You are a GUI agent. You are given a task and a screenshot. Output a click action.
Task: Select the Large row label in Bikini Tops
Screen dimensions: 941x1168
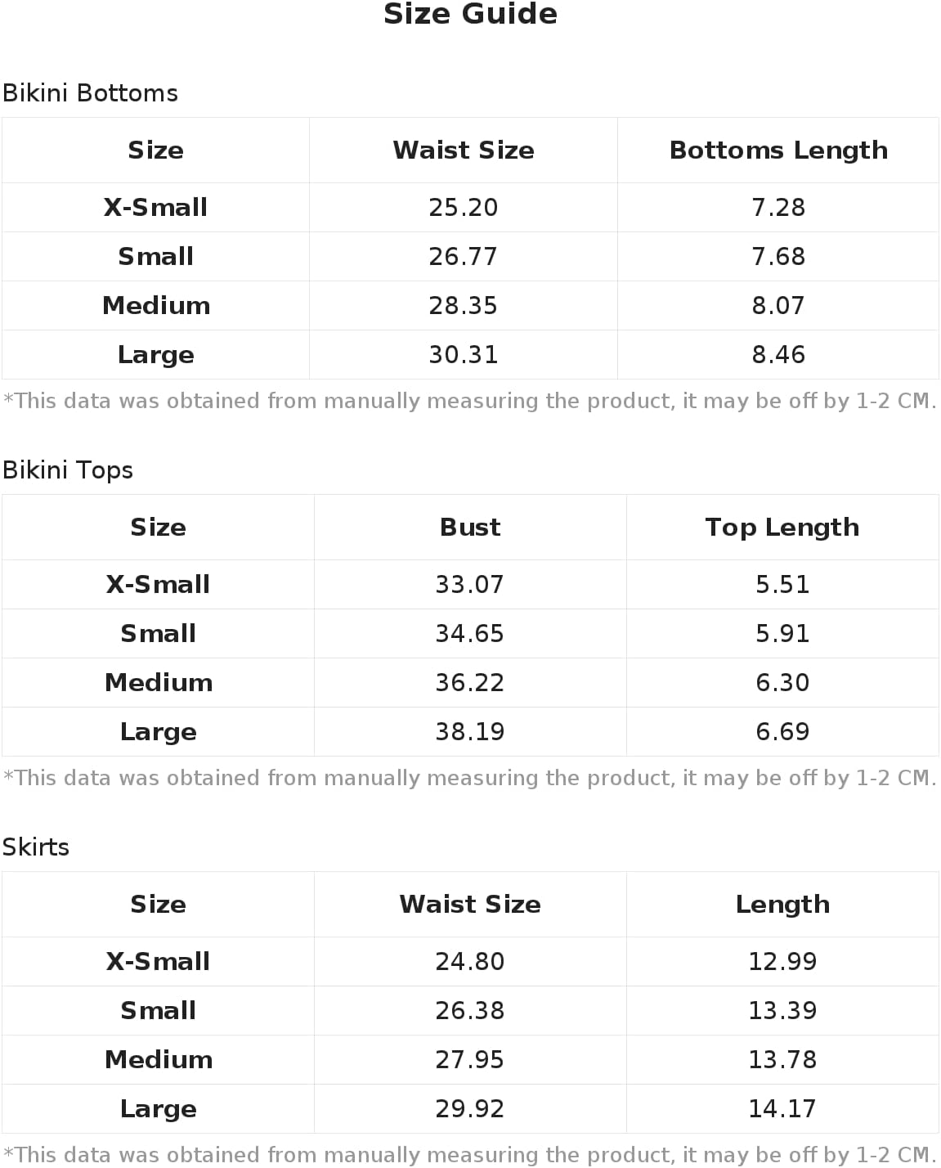(158, 732)
